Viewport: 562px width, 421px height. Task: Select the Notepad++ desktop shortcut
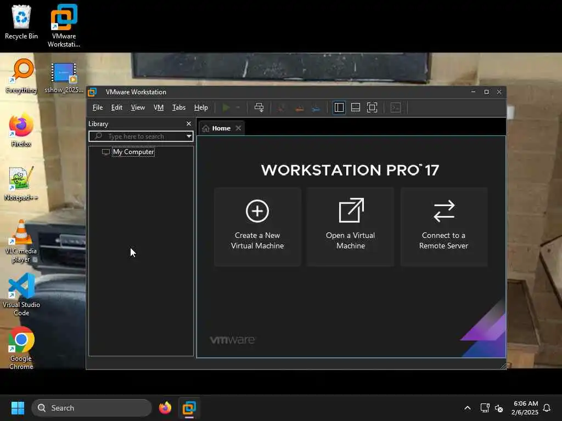click(x=21, y=184)
